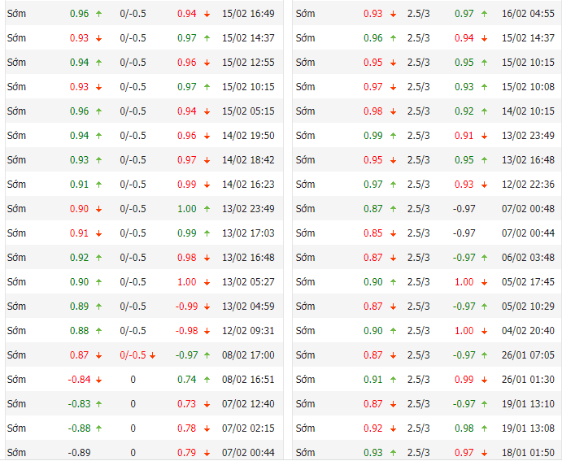Click green arrow next to -0.97 at 06/02 03:48
The height and width of the screenshot is (461, 562).
[484, 258]
